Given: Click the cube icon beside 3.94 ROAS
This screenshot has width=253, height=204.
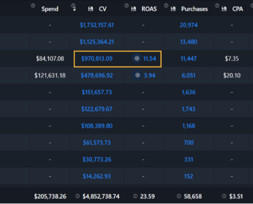Looking at the screenshot, I should 137,75.
